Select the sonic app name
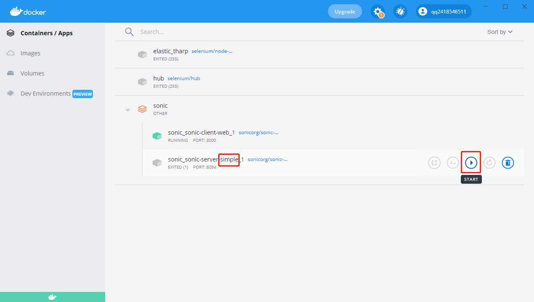This screenshot has width=534, height=302. point(160,106)
